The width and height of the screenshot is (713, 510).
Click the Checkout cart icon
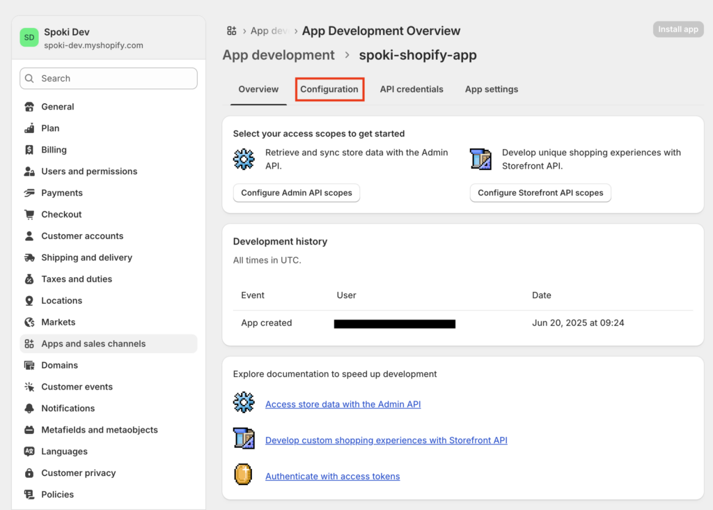[x=29, y=215]
